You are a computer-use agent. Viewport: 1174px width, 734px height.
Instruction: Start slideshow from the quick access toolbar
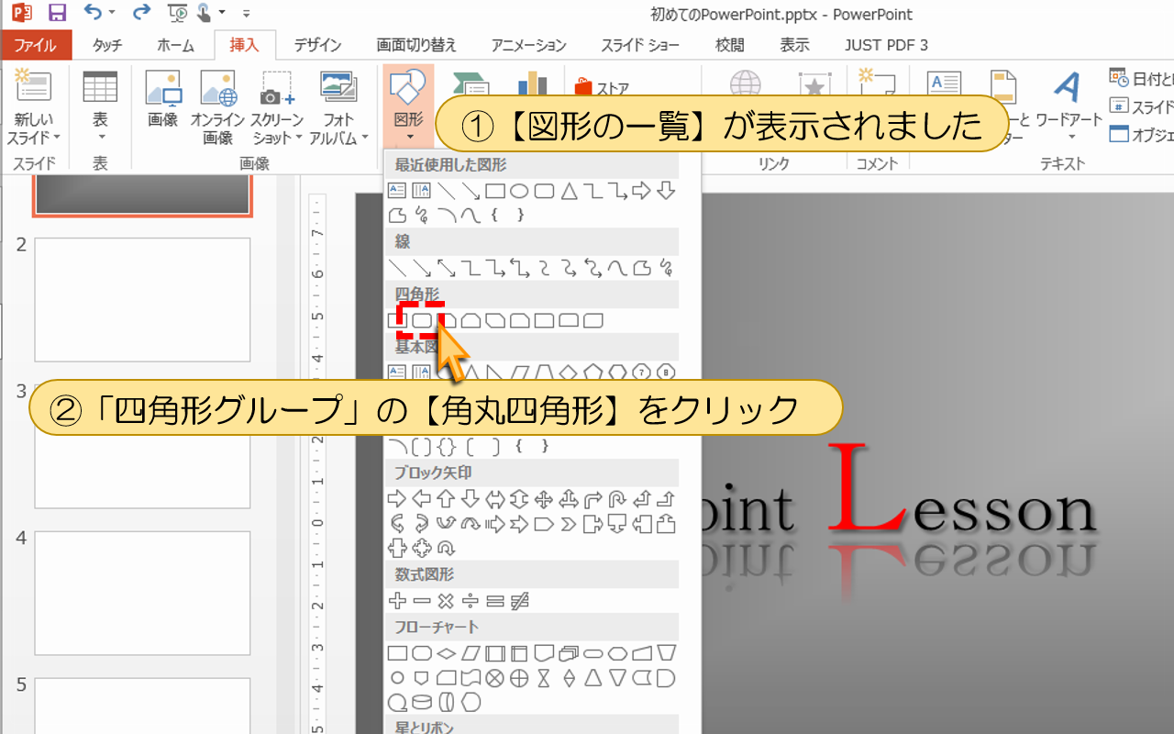point(179,13)
